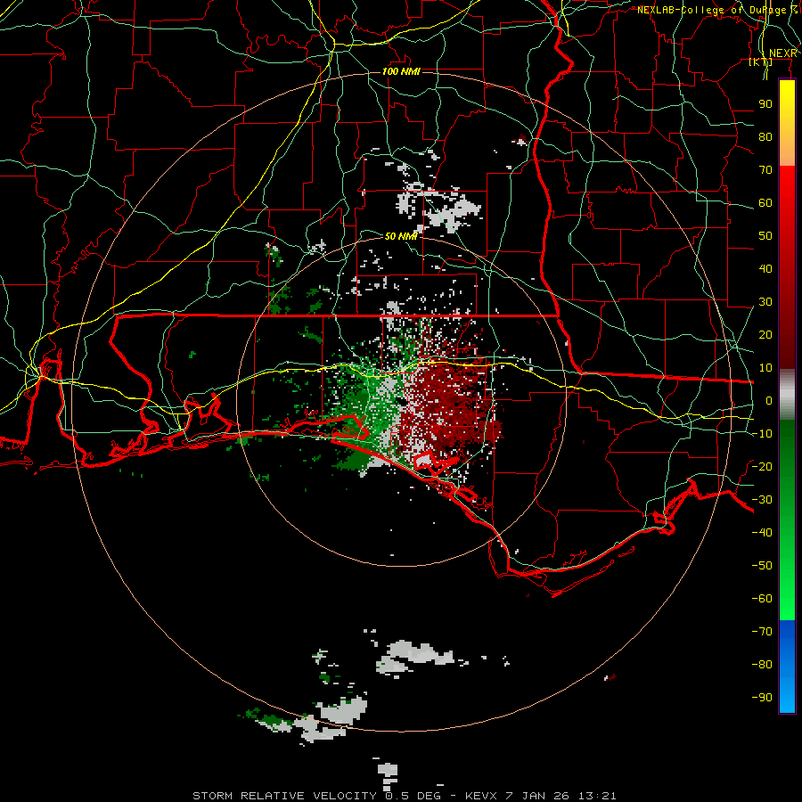Viewport: 802px width, 802px height.
Task: Click the 0 knot legend value
Action: 769,400
